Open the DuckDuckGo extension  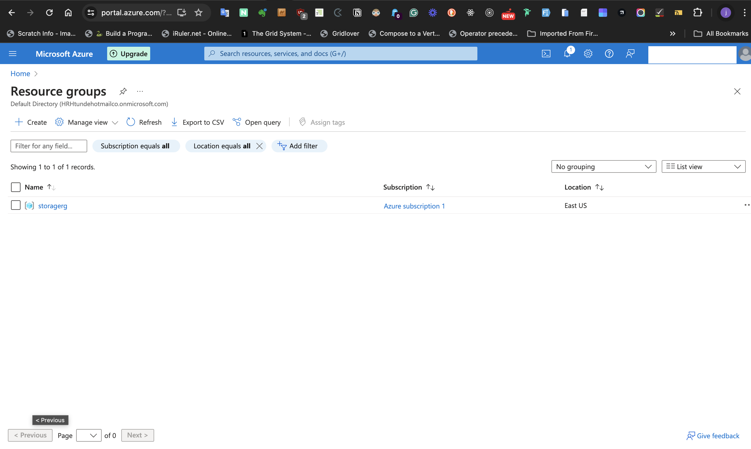[451, 12]
